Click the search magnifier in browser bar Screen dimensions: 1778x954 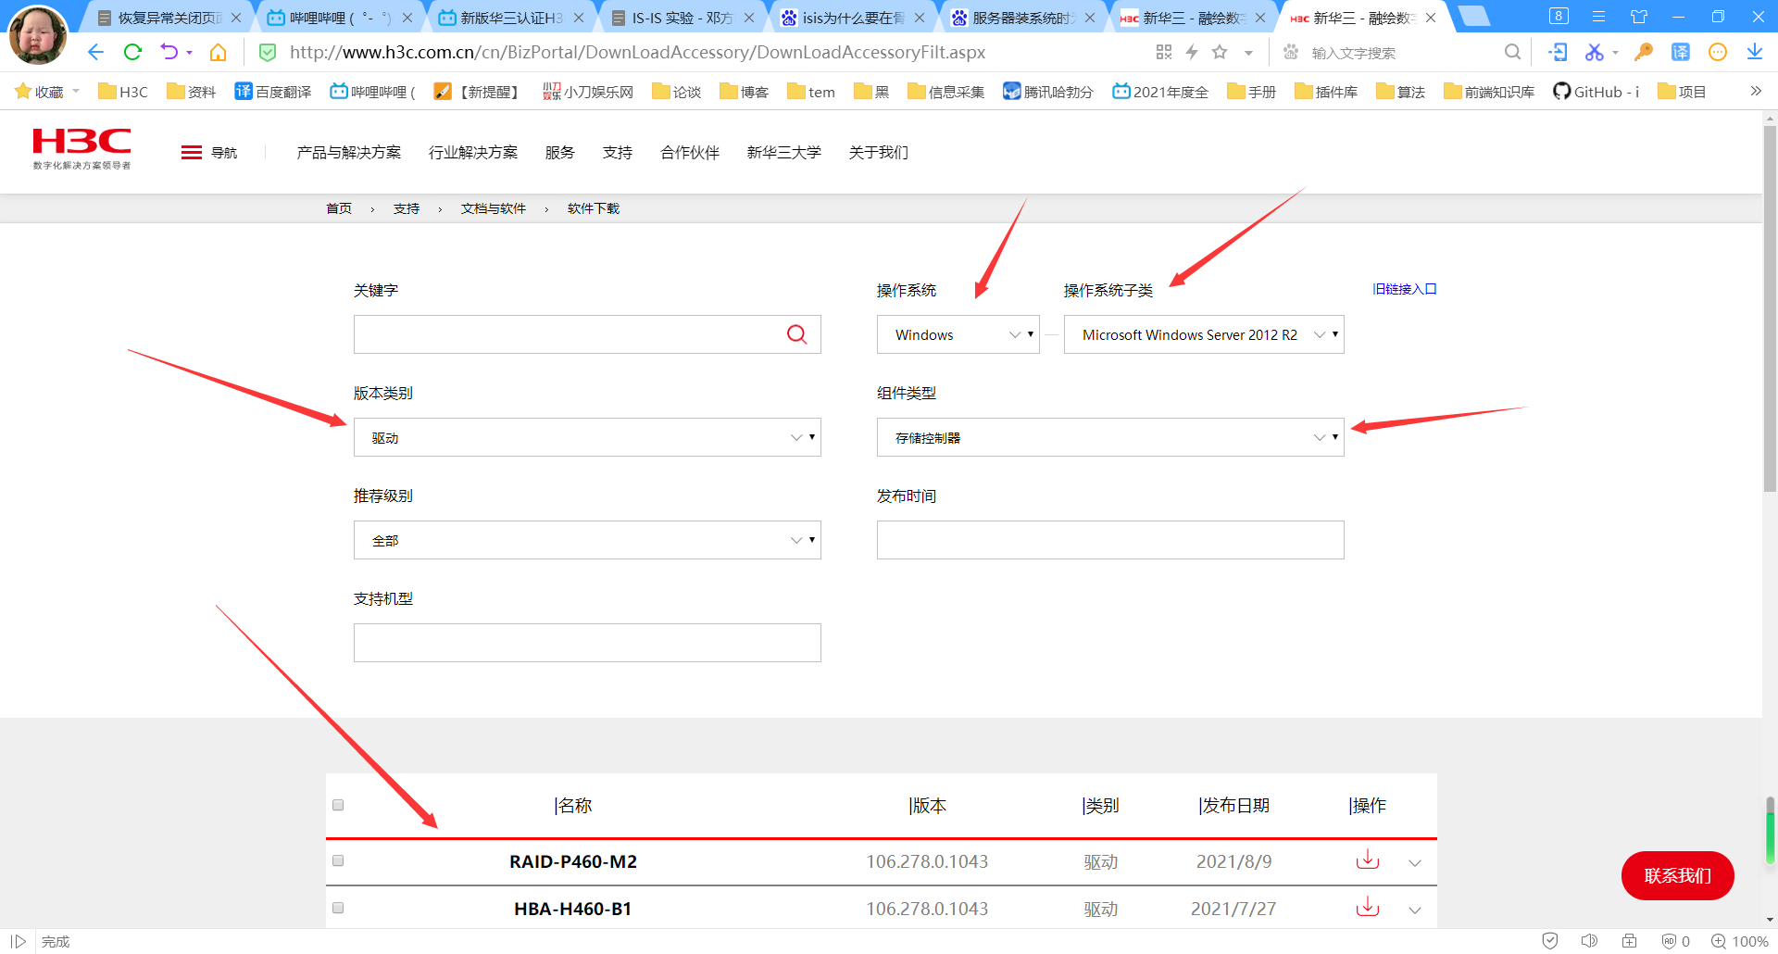click(x=1512, y=52)
